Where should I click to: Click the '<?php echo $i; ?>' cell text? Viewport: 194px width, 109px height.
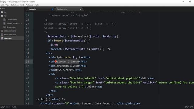[69, 58]
